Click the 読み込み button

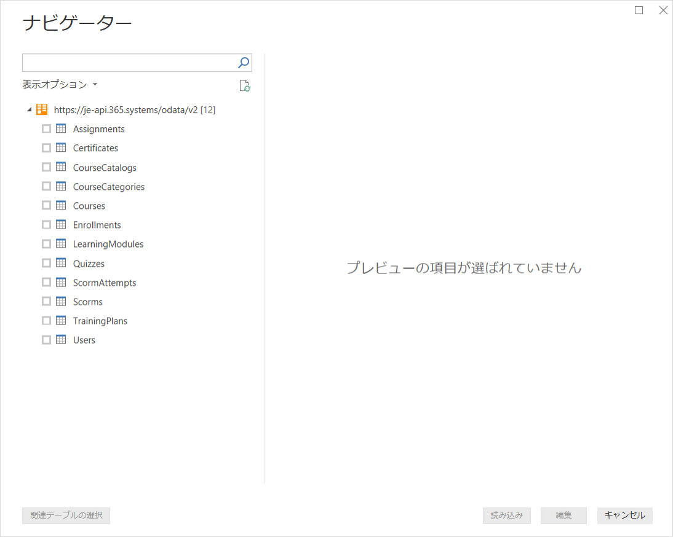506,515
